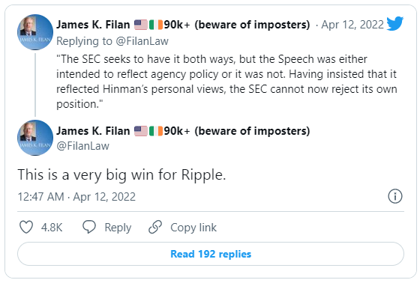420x283 pixels.
Task: Click the reply speech bubble icon
Action: click(x=89, y=227)
